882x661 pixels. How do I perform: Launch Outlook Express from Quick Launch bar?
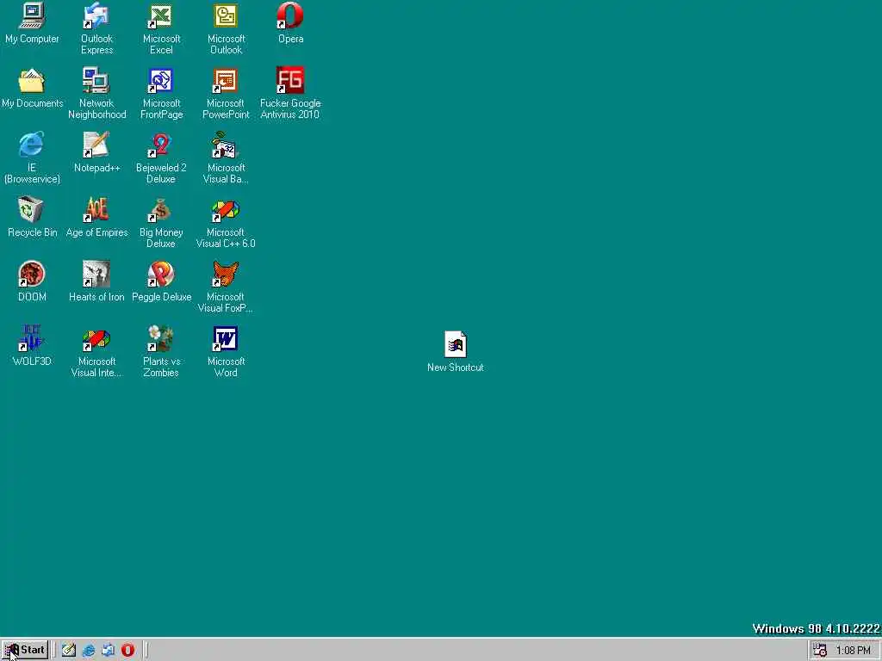[x=108, y=650]
